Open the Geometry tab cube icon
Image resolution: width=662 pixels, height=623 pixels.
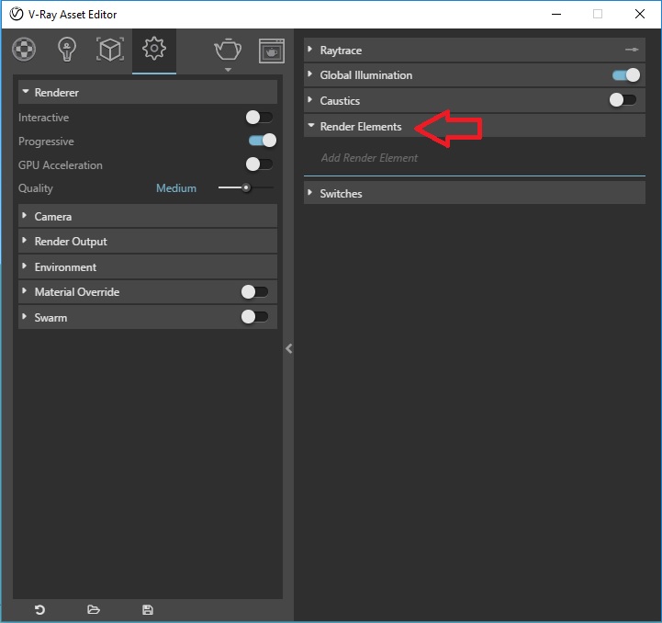coord(110,50)
